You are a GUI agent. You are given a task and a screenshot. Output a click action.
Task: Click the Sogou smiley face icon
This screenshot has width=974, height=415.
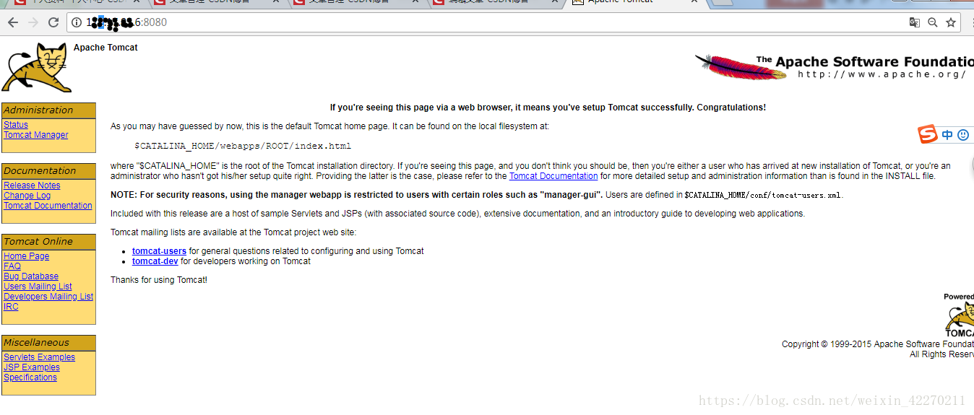[x=963, y=135]
